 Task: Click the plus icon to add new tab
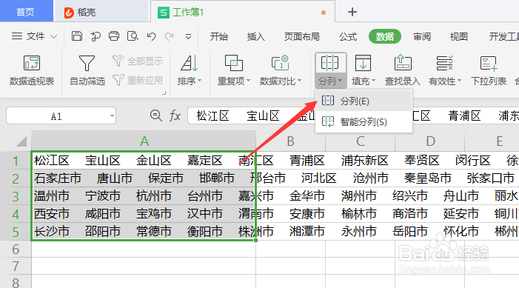(x=352, y=12)
